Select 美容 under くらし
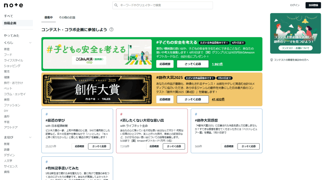The height and width of the screenshot is (180, 324). coord(7,100)
